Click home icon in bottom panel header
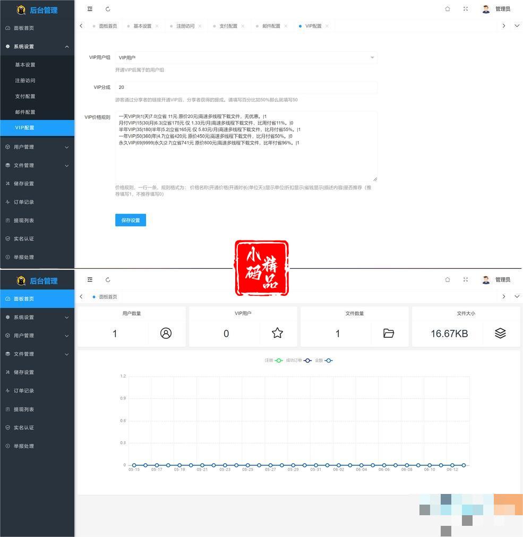This screenshot has width=523, height=537. [x=448, y=280]
